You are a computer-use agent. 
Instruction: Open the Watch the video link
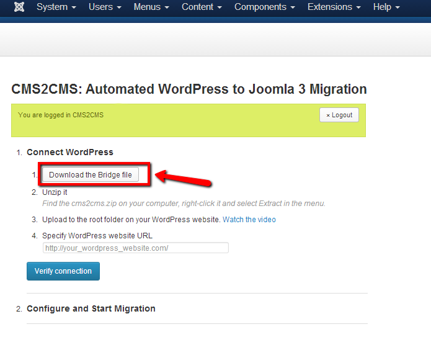[249, 220]
